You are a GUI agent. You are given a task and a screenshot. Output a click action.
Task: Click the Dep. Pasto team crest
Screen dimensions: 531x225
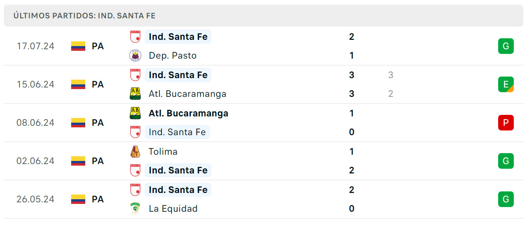[135, 55]
